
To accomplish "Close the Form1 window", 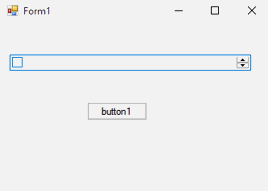I will (252, 10).
